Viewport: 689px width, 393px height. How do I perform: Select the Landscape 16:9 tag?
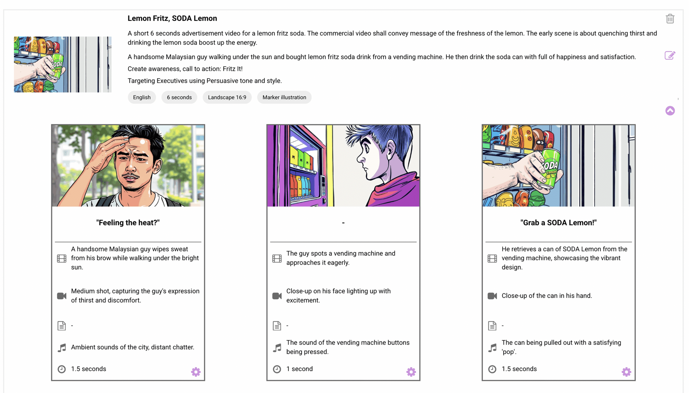(227, 97)
